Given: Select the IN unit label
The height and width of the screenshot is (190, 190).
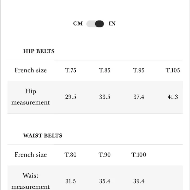Looking at the screenshot, I should pyautogui.click(x=112, y=24).
